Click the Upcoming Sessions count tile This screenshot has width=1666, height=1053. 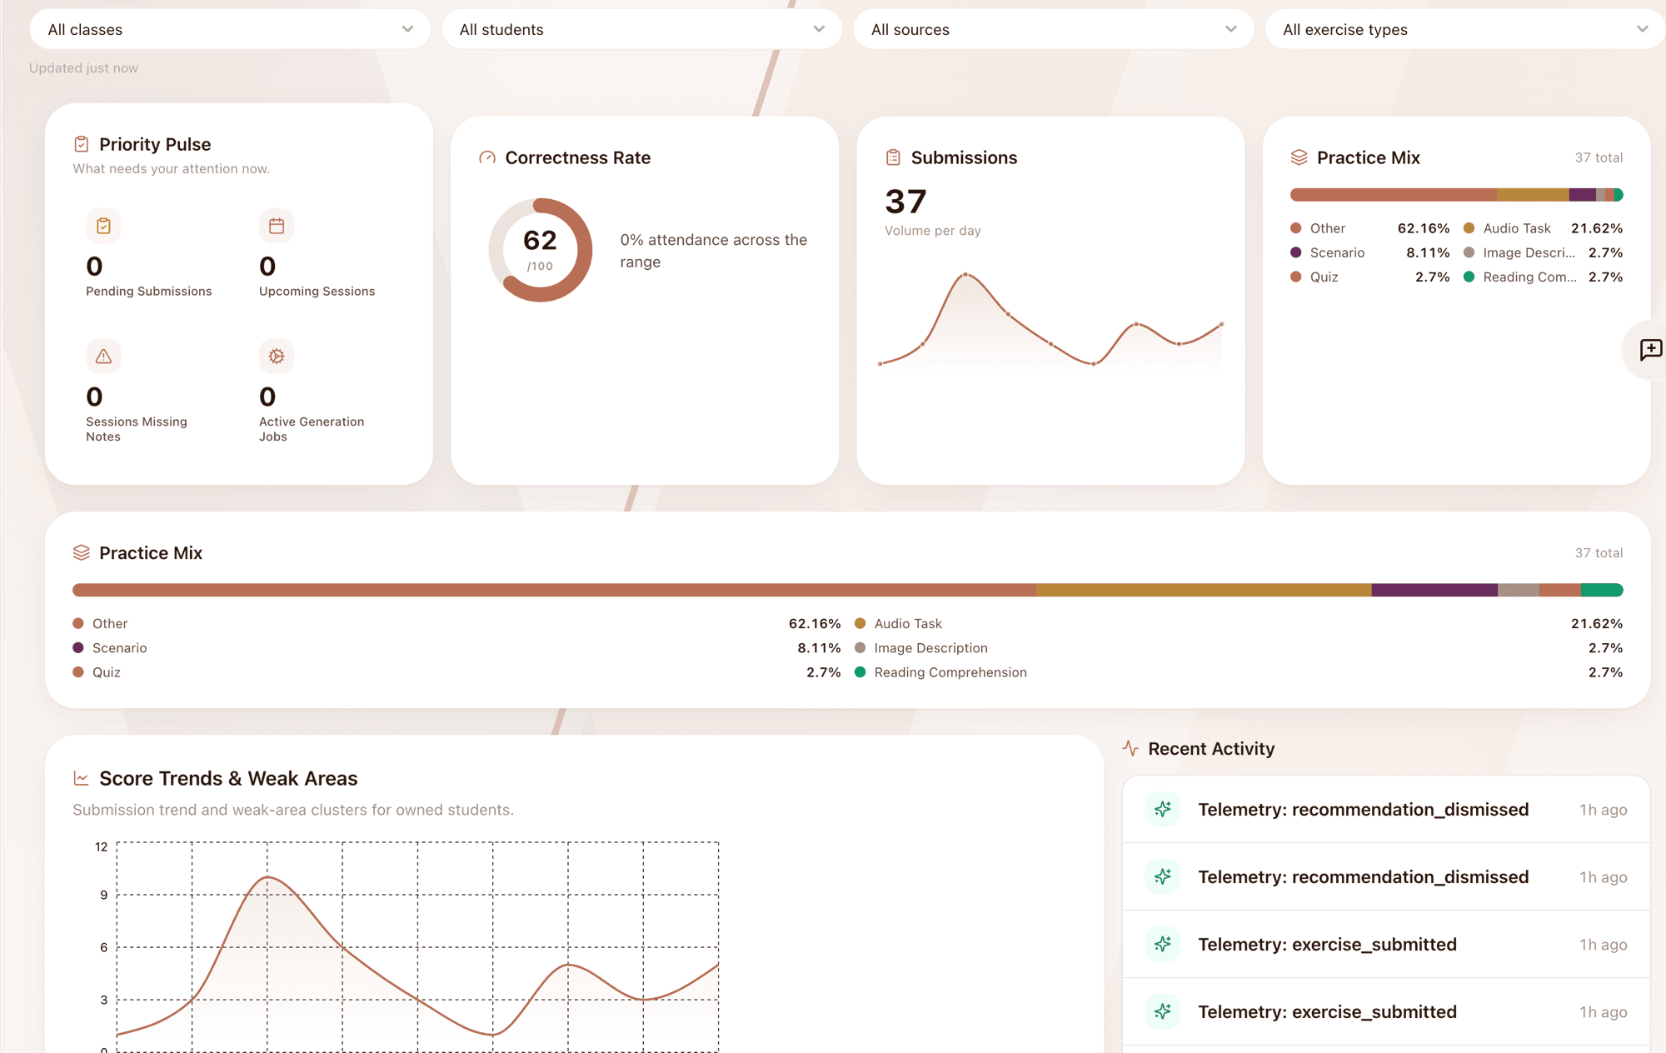317,253
